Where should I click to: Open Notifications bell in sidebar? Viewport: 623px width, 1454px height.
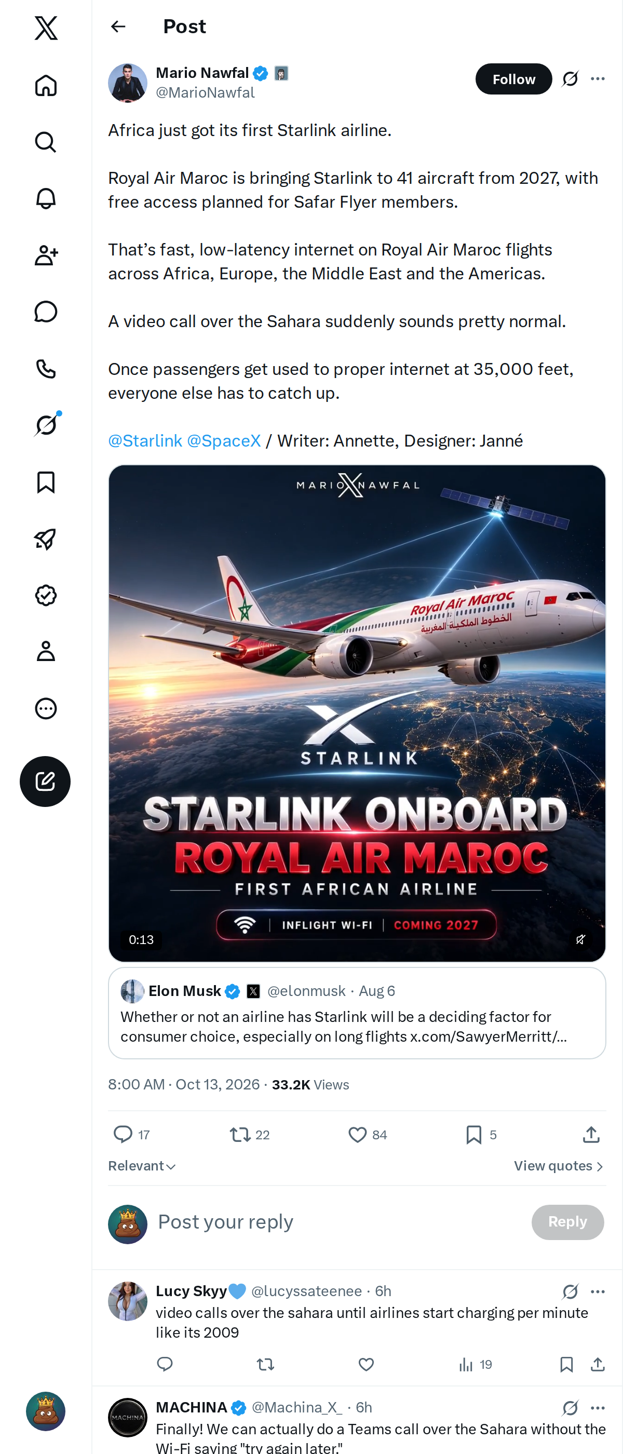[46, 199]
